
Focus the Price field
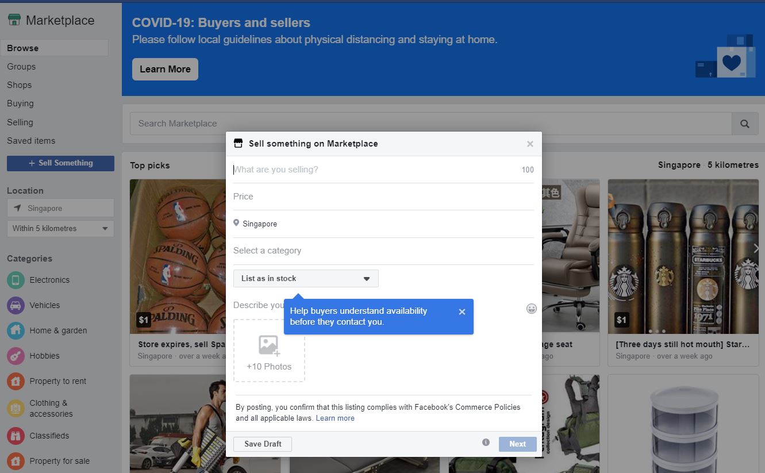383,197
